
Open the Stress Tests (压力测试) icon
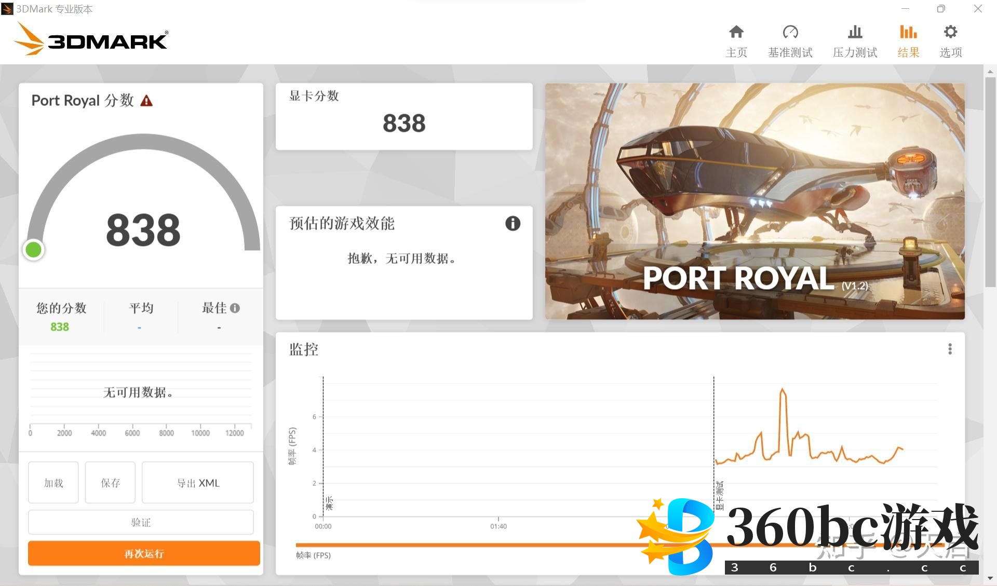854,33
